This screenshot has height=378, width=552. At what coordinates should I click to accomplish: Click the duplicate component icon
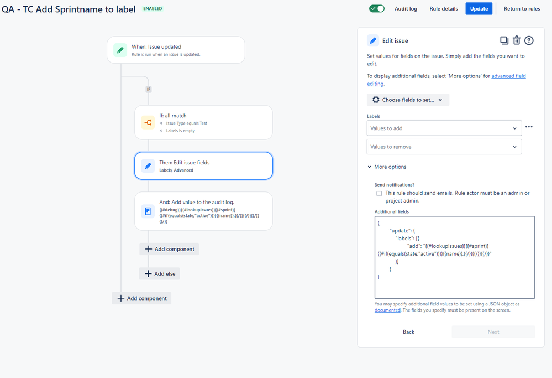[504, 40]
